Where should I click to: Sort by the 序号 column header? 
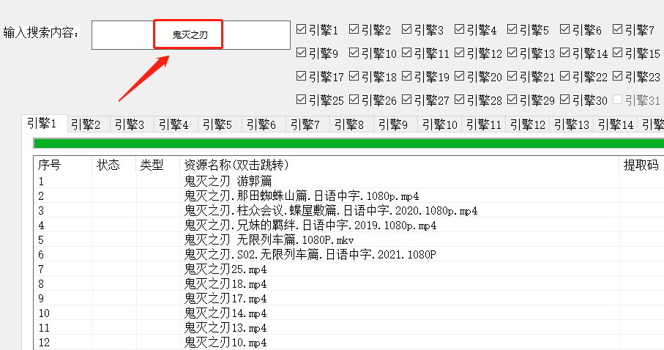[63, 165]
